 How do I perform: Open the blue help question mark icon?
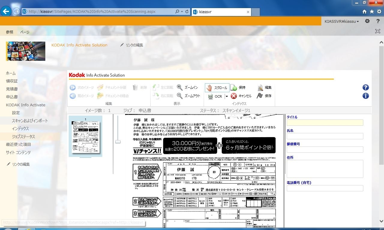(366, 87)
